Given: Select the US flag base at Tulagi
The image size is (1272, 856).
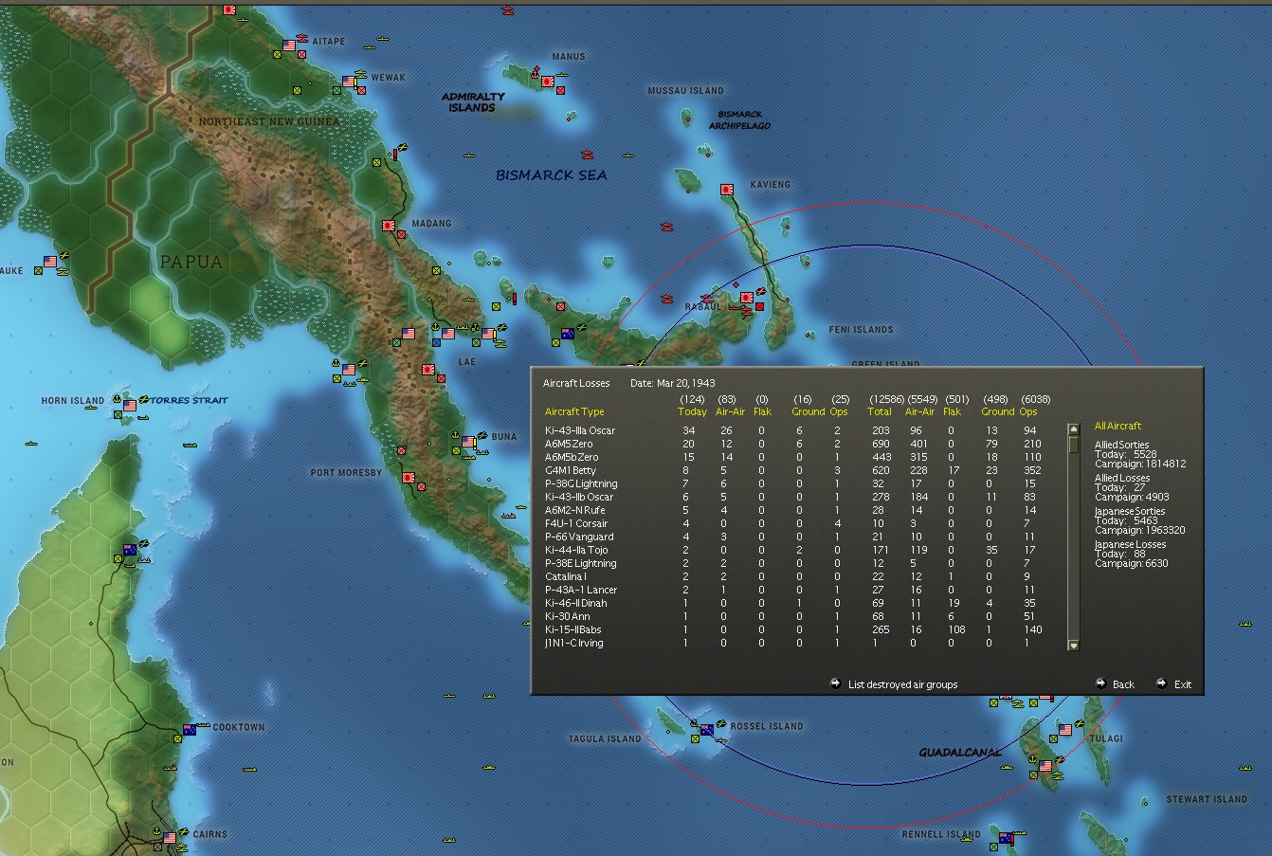Looking at the screenshot, I should [1065, 730].
